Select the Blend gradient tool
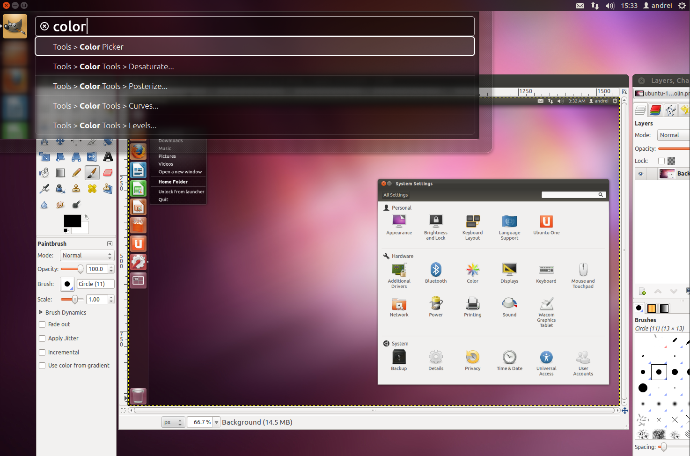Image resolution: width=690 pixels, height=456 pixels. click(x=60, y=173)
